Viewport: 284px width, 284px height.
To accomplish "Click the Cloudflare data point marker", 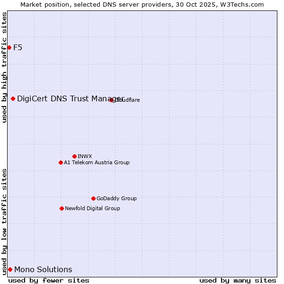I will pos(112,100).
